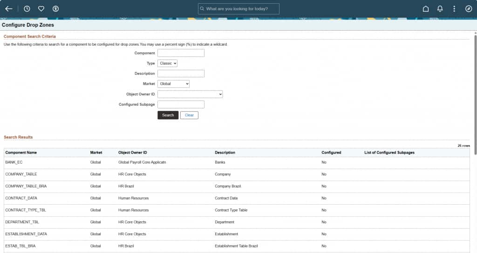This screenshot has height=253, width=477.
Task: Click the Clear button
Action: click(x=189, y=115)
